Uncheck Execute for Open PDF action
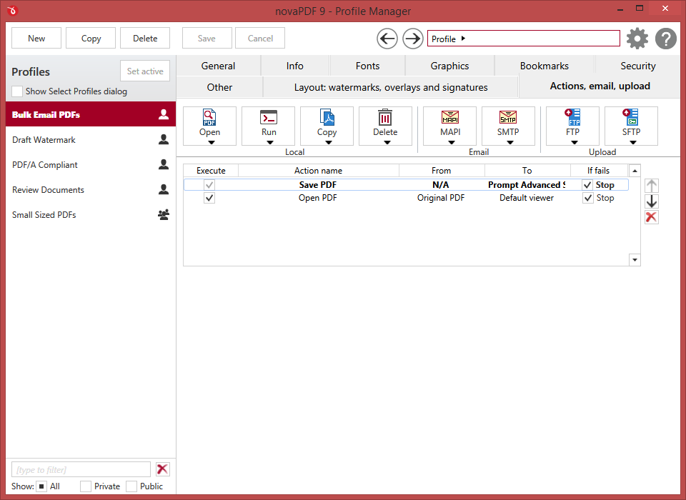Image resolution: width=686 pixels, height=500 pixels. [x=209, y=198]
